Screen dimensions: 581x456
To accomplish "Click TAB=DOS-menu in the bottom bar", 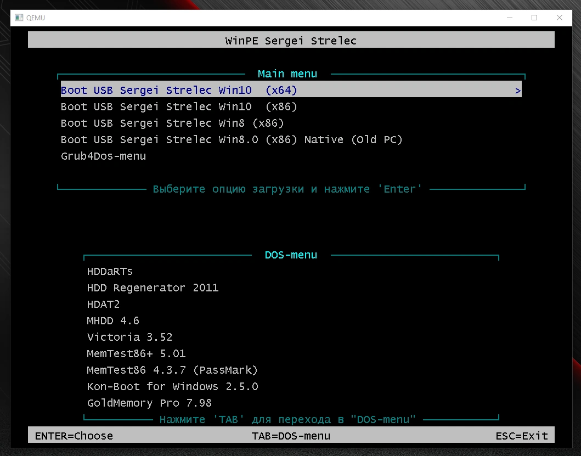I will point(291,436).
